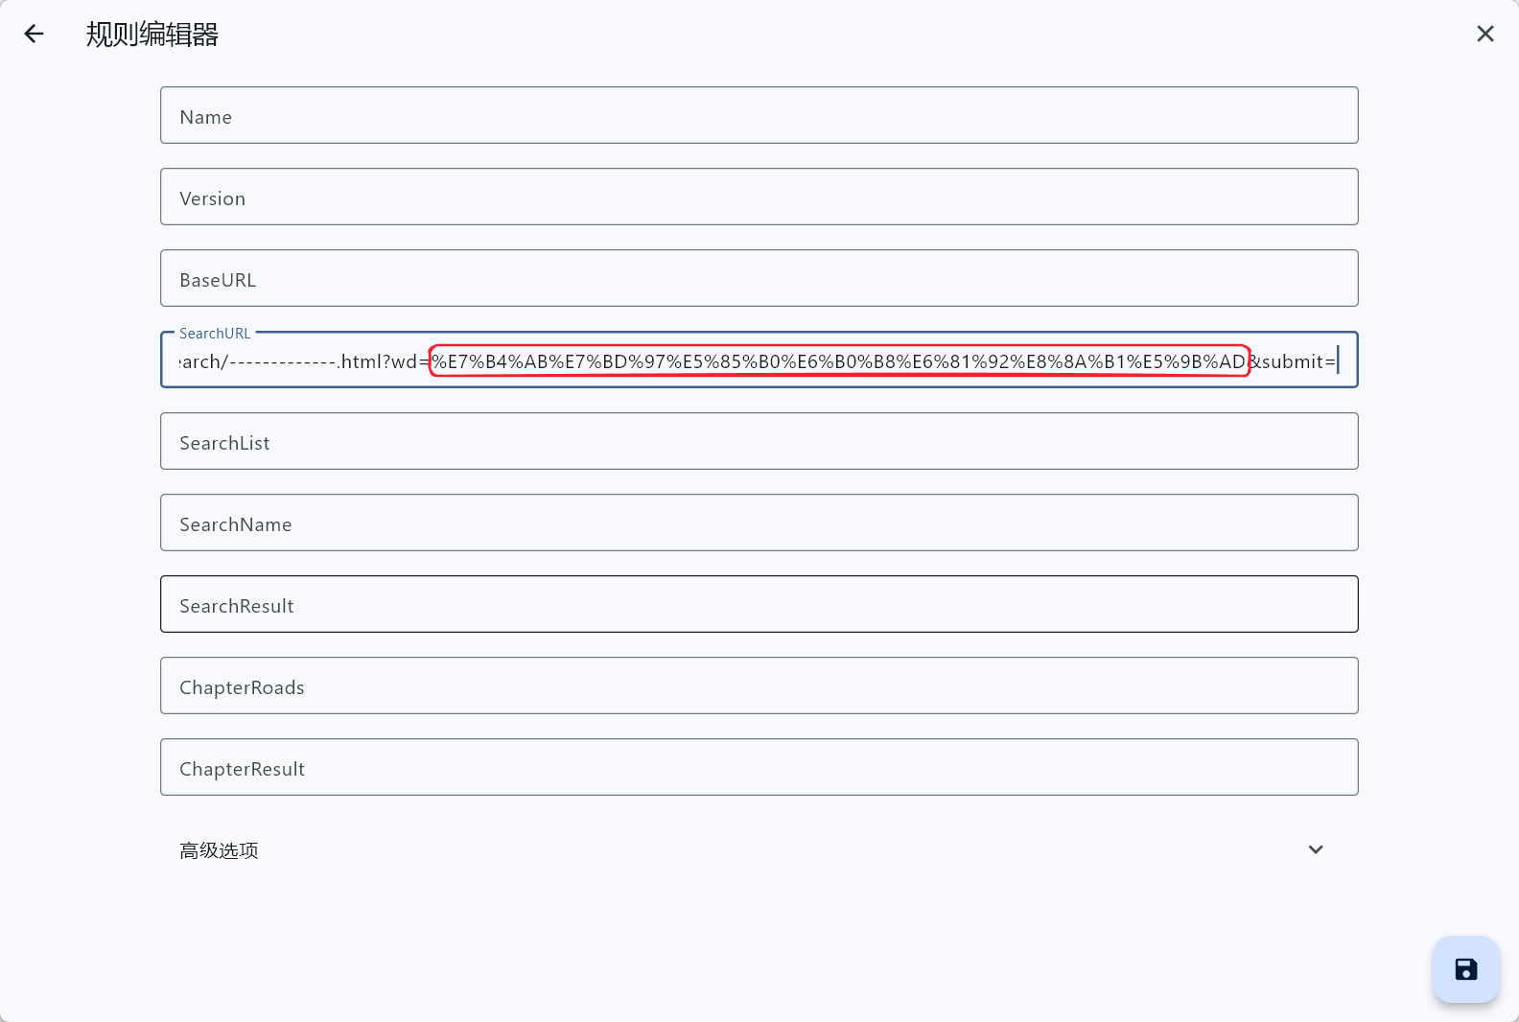
Task: Focus the SearchResult text box
Action: tap(759, 605)
